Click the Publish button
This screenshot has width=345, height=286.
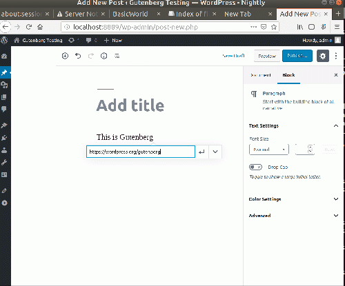(x=297, y=56)
